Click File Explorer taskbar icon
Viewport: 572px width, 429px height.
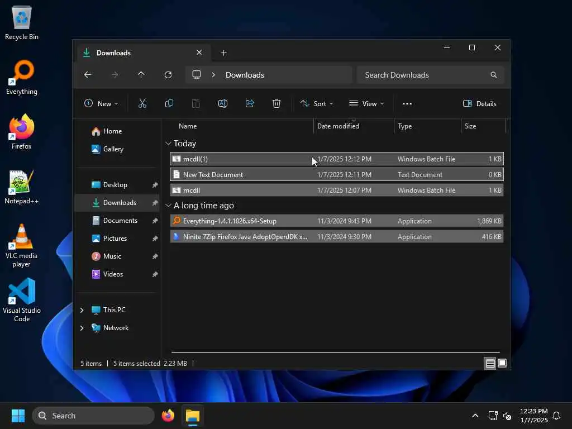click(193, 416)
